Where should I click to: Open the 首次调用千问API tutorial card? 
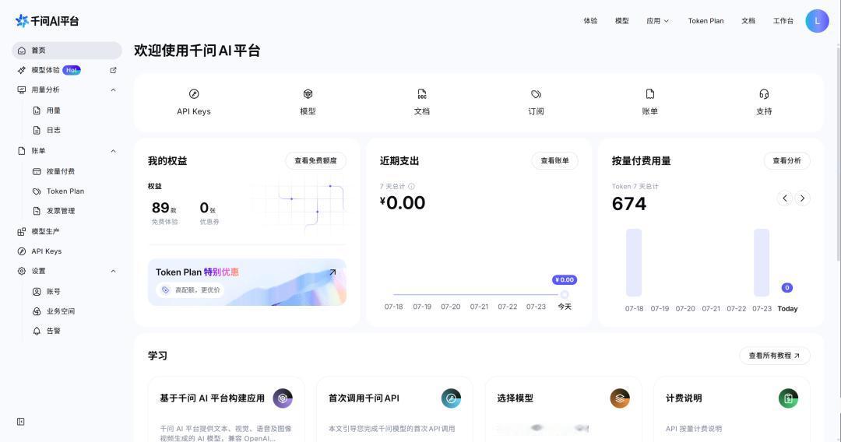click(x=395, y=410)
